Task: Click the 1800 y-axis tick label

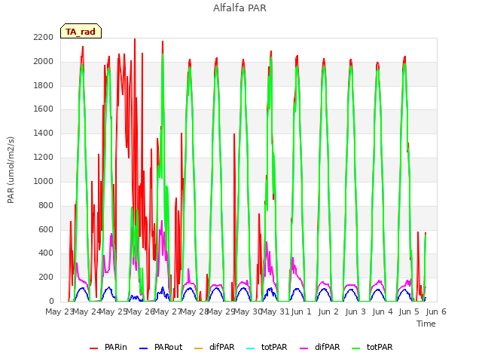Action: point(44,85)
